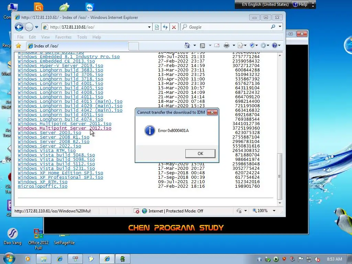Click the Print icon
Image resolution: width=352 pixels, height=264 pixels.
[x=226, y=46]
